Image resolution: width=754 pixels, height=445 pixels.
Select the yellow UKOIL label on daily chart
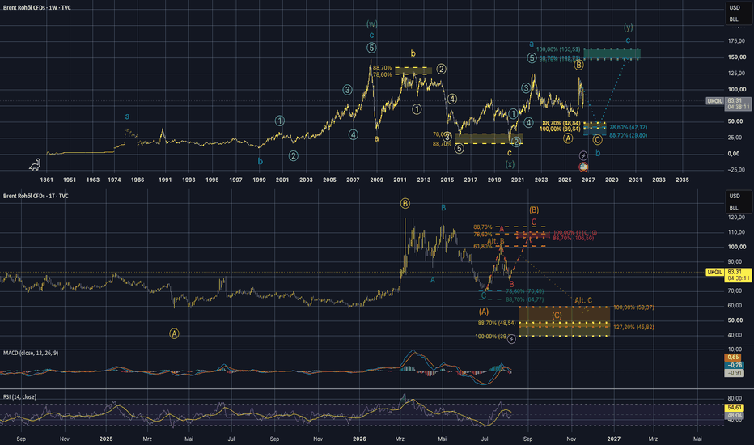pos(714,273)
